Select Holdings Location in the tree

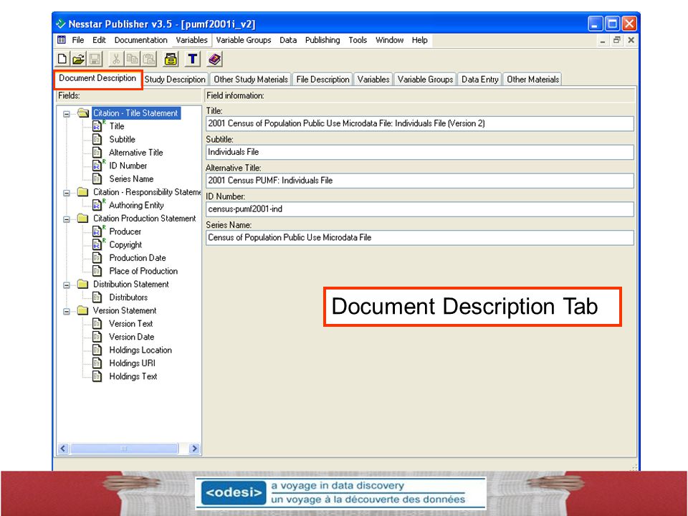140,350
